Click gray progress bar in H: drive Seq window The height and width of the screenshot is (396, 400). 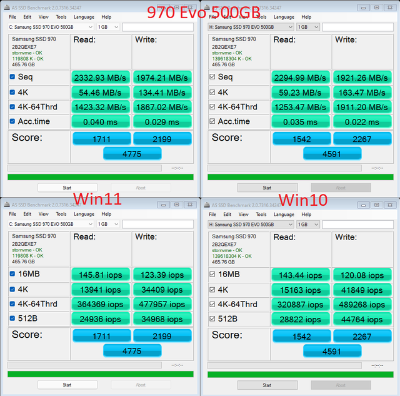284,168
